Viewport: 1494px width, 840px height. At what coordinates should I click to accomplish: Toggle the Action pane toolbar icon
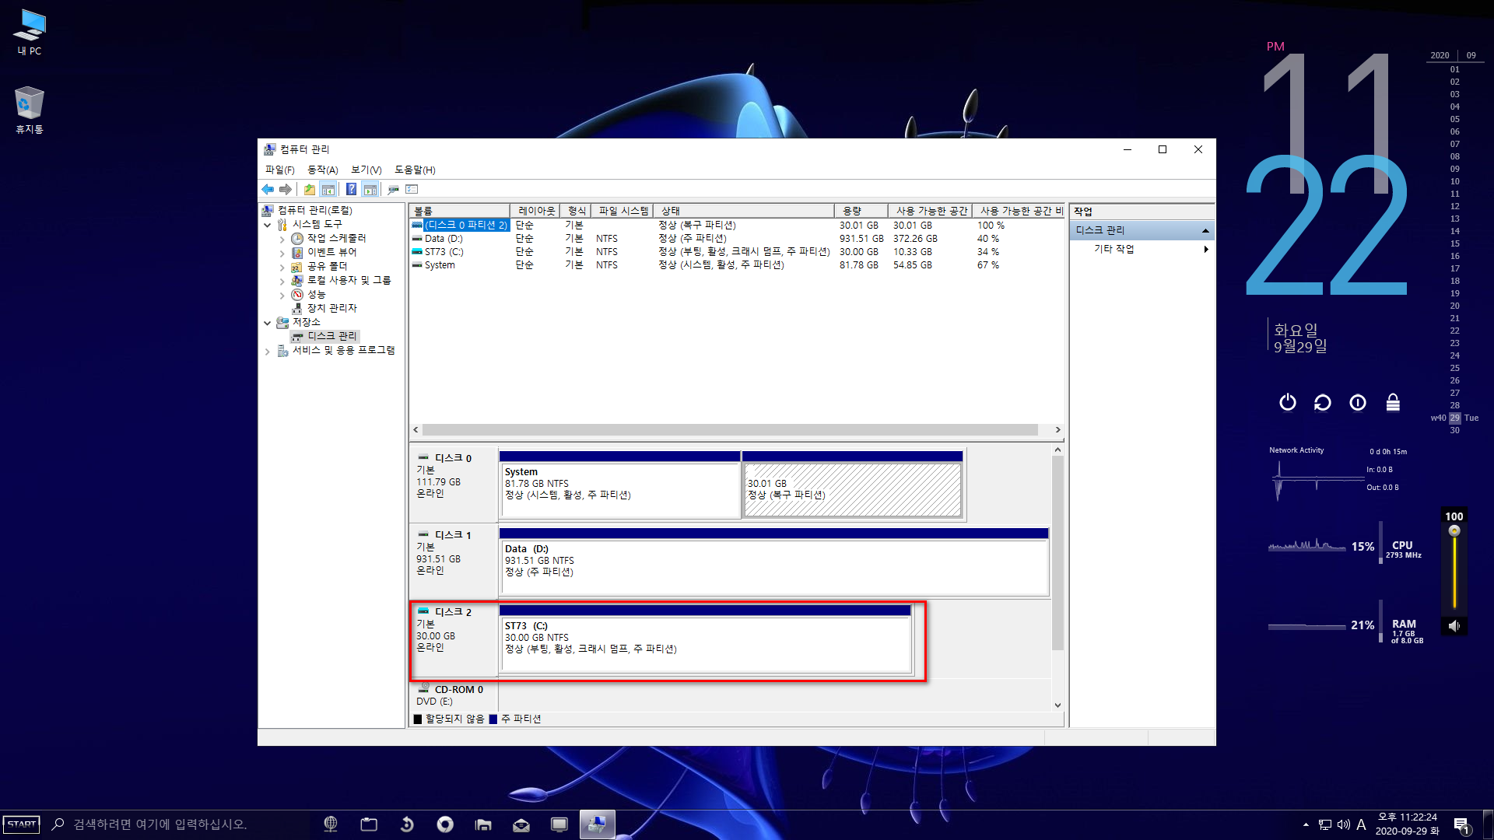tap(370, 189)
